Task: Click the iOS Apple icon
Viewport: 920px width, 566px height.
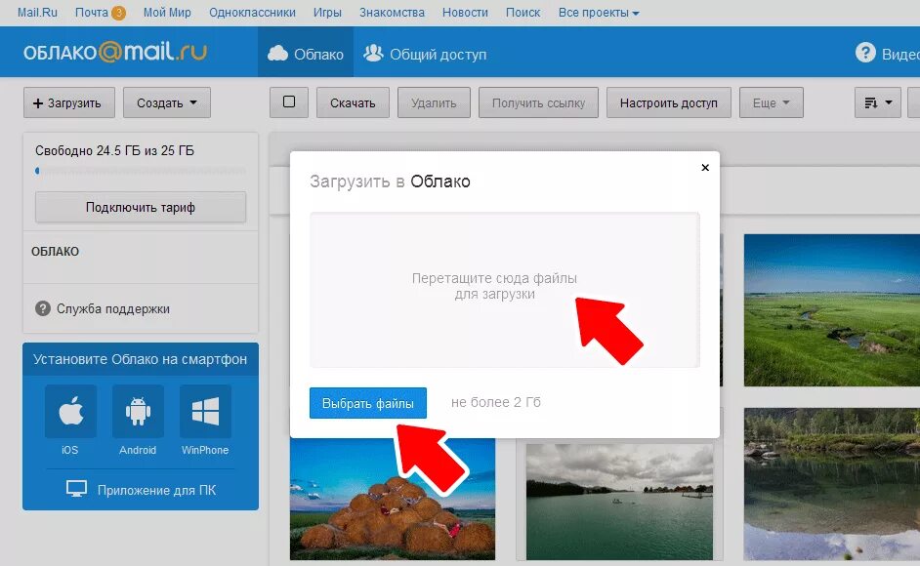Action: tap(70, 411)
